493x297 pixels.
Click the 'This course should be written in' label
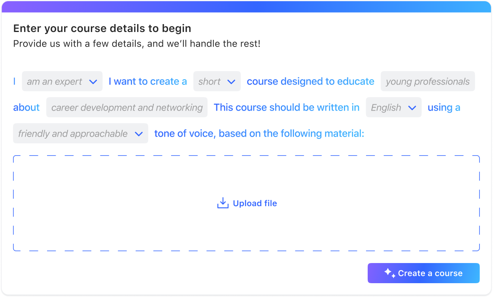(x=287, y=107)
